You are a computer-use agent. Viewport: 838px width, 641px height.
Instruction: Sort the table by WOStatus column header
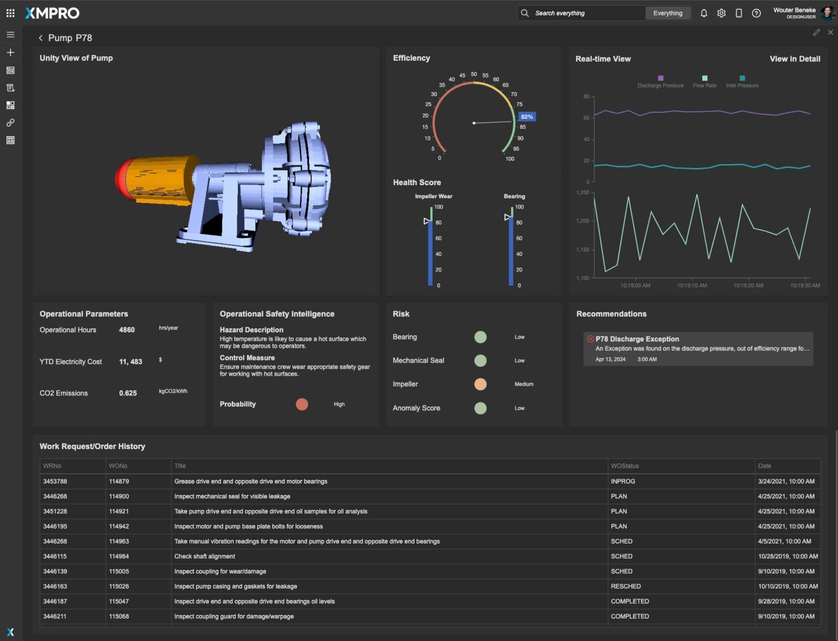[625, 466]
